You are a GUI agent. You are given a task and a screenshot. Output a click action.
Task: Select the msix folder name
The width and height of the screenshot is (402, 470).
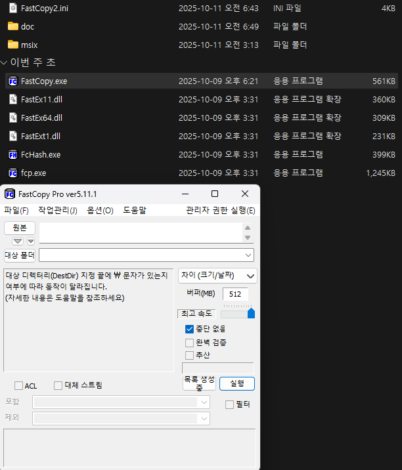(x=30, y=45)
